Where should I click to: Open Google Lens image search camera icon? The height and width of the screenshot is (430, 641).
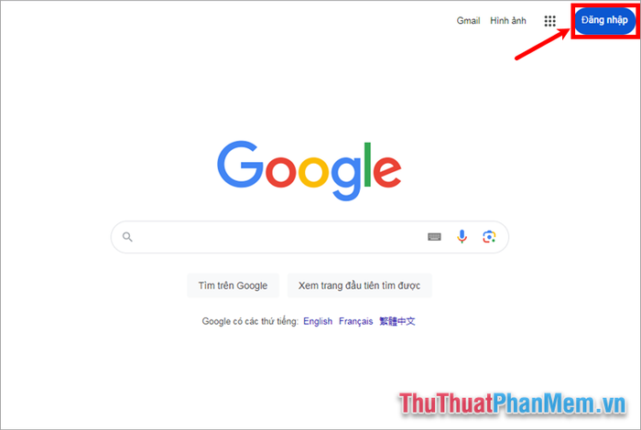[x=489, y=236]
